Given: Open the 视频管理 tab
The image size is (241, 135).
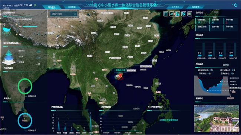Looking at the screenshot, I should 196,7.
